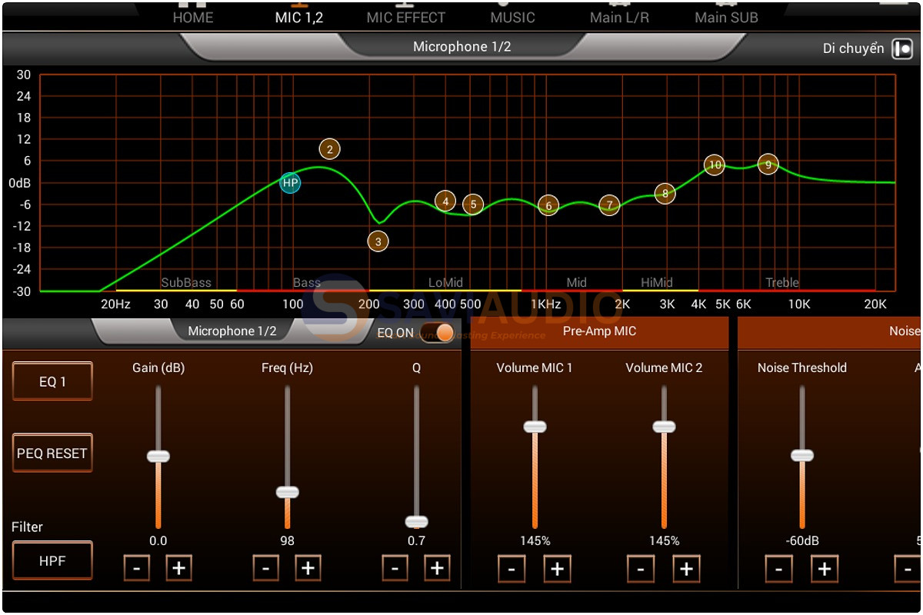Viewport: 923px width, 615px height.
Task: Click the HiMid band label
Action: (658, 283)
